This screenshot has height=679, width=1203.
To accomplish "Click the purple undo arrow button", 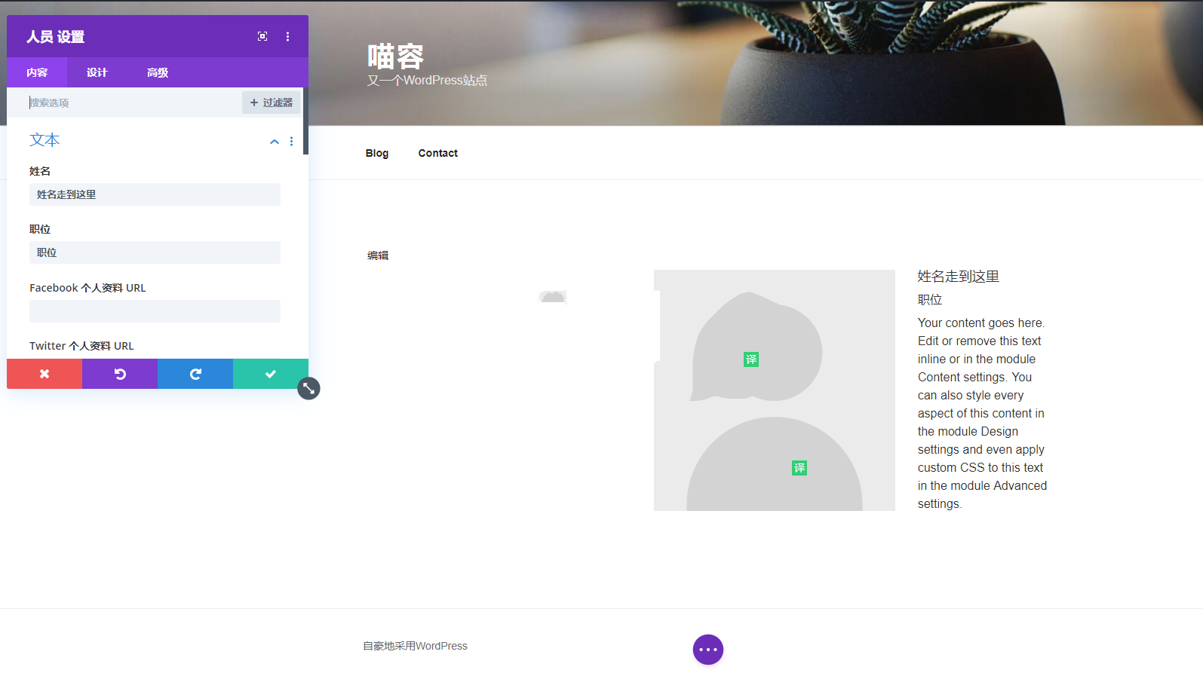I will pos(120,374).
